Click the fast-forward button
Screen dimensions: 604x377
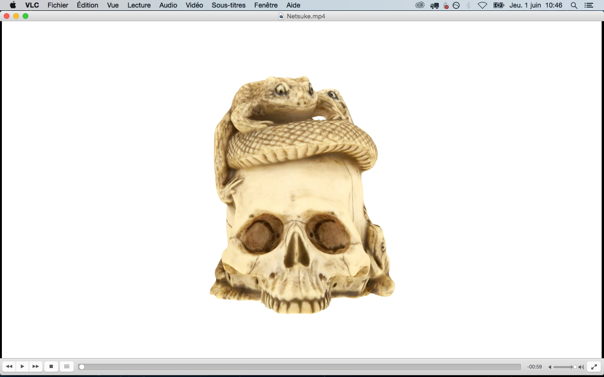point(35,367)
